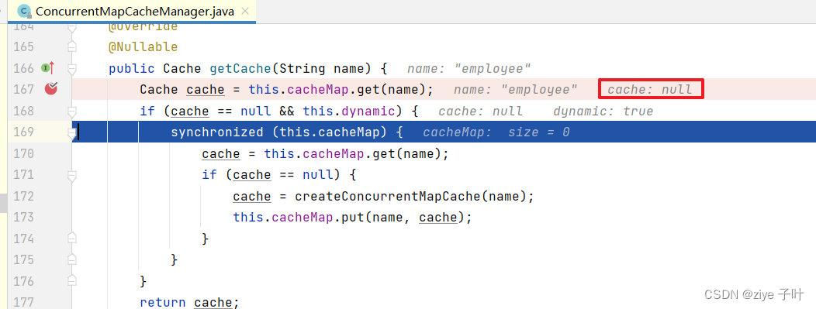Click the name: "employee" hint on line 166
Viewport: 816px width, 309px height.
coord(469,69)
